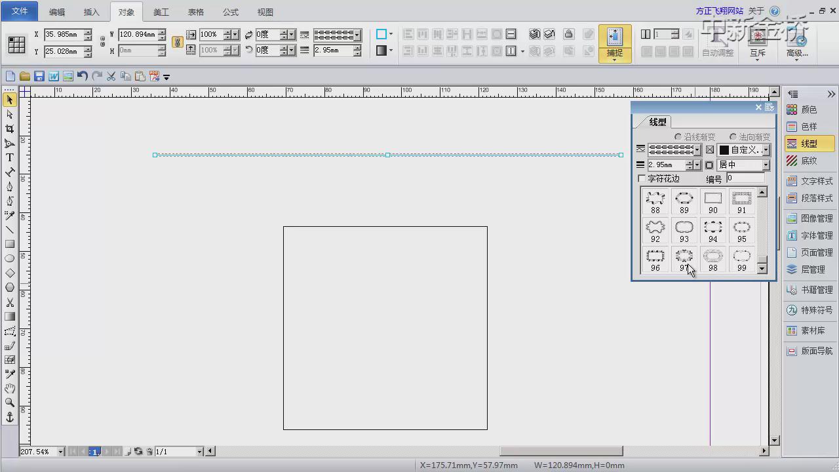The width and height of the screenshot is (839, 472).
Task: Open the 色样 swatches panel
Action: tap(810, 127)
